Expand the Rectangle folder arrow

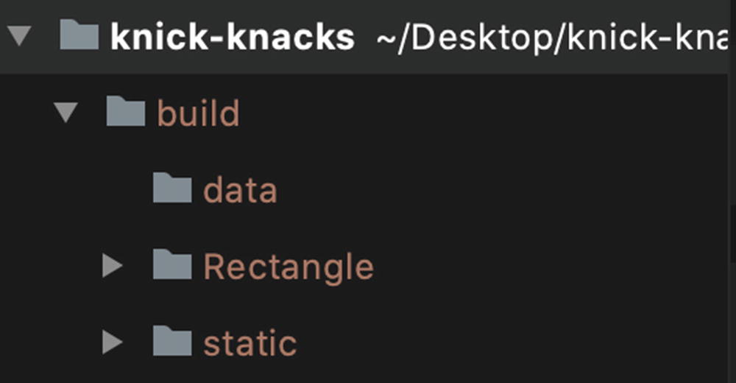click(112, 266)
